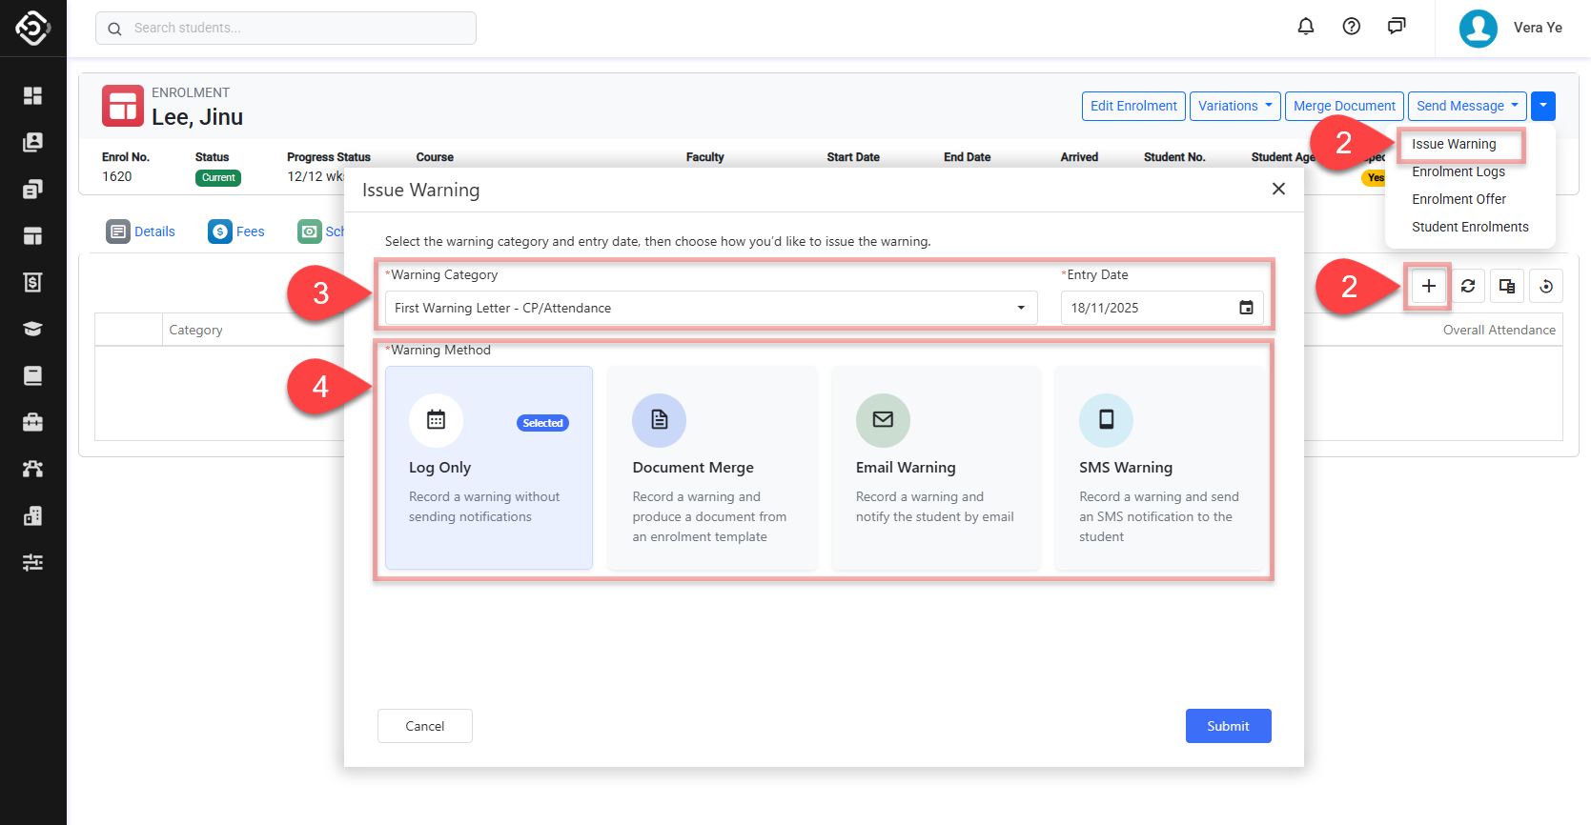Screen dimensions: 1591x825
Task: Select Enrolment Logs from the menu
Action: [x=1458, y=171]
